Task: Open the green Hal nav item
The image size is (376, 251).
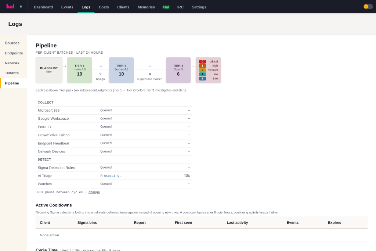Action: point(166,7)
